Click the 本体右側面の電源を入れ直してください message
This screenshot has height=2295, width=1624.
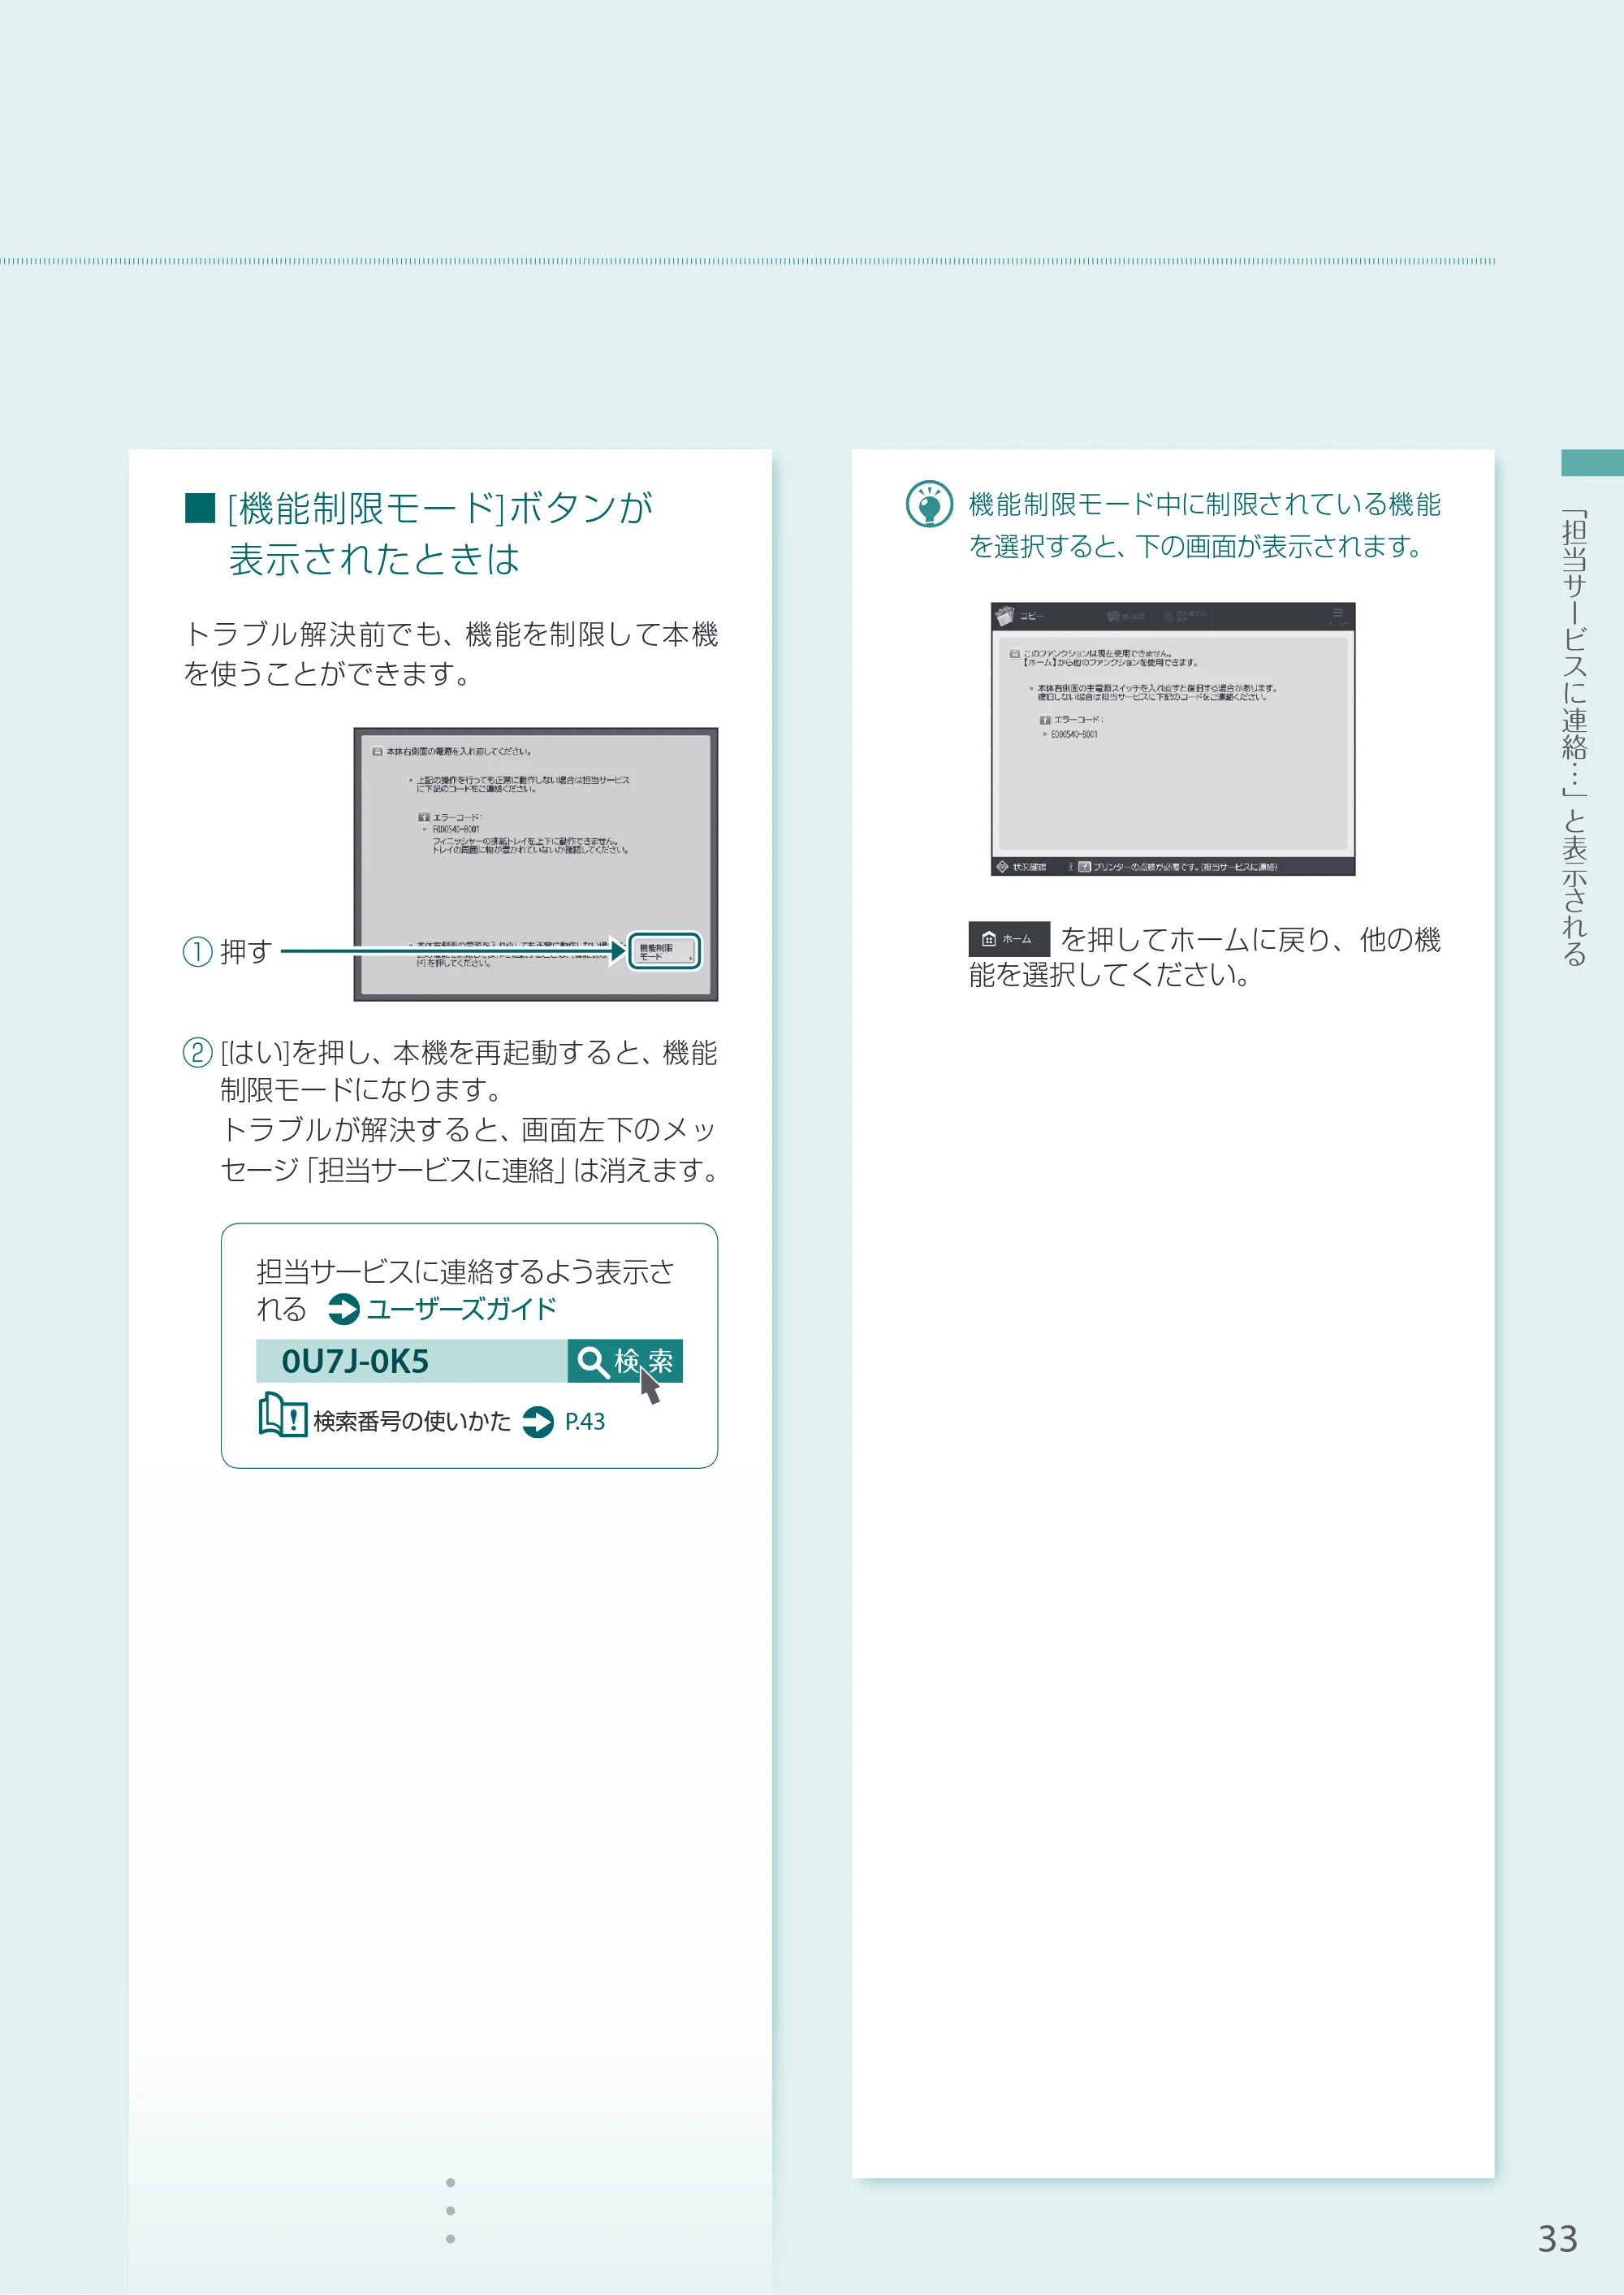tap(459, 751)
